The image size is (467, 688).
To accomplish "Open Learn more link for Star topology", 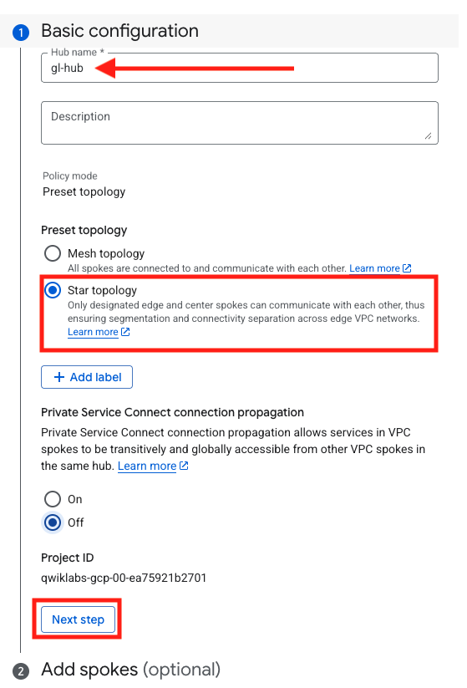I will click(93, 332).
